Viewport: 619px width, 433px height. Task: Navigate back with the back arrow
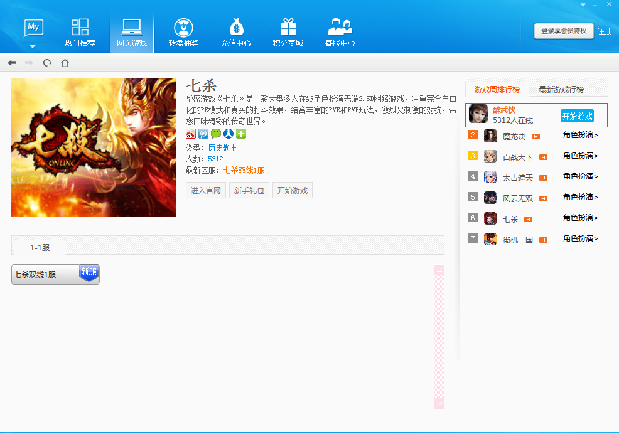tap(12, 63)
